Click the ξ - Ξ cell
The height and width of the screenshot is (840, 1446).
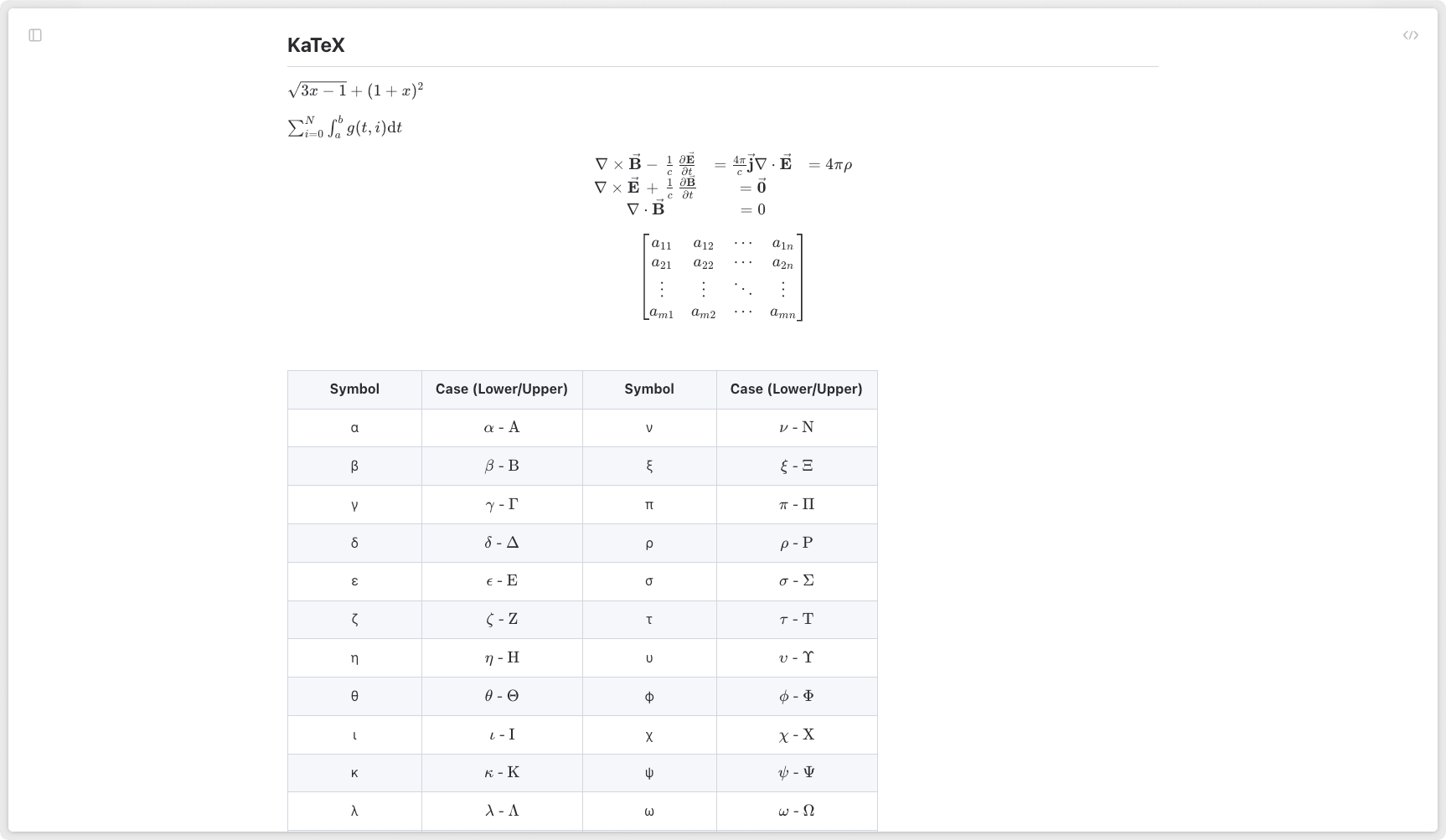(797, 466)
